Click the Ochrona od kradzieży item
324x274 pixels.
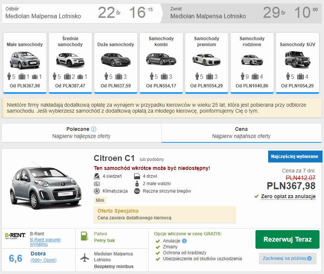click(184, 253)
